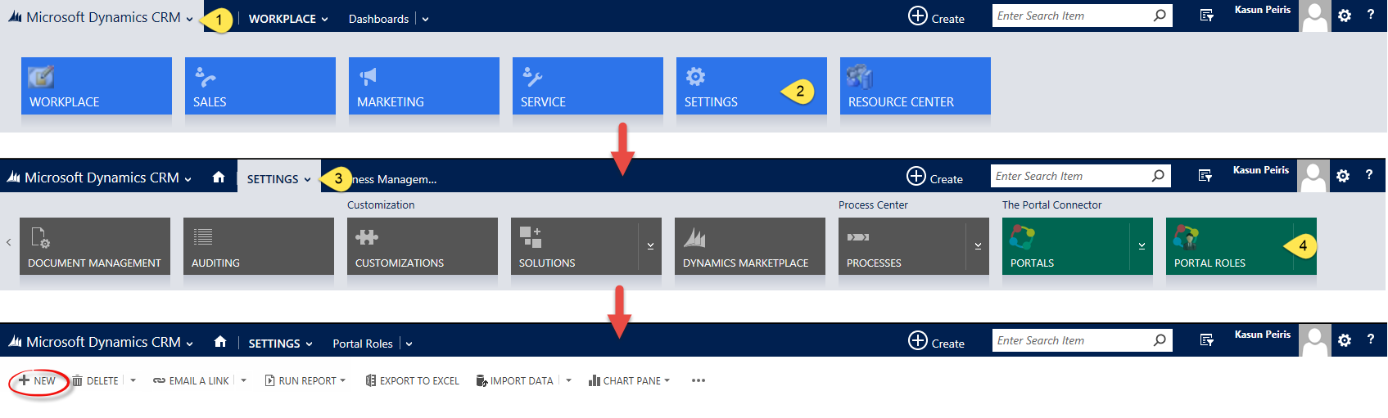Open advanced find icon in the top bar
Viewport: 1388px width, 418px height.
[x=1206, y=16]
